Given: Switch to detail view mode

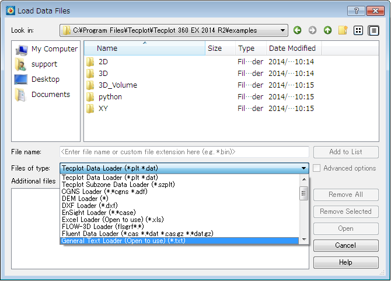Looking at the screenshot, I should [373, 30].
